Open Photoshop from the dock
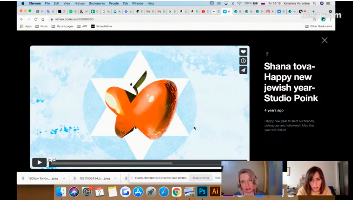 point(203,192)
